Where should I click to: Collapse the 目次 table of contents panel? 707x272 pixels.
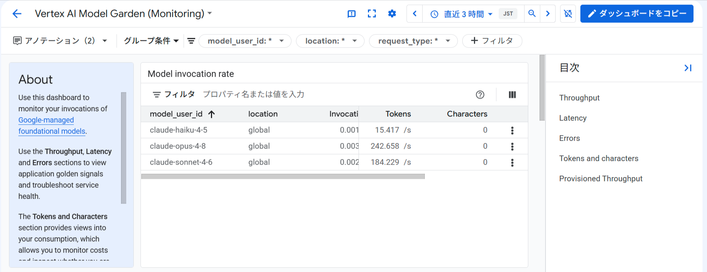tap(688, 68)
